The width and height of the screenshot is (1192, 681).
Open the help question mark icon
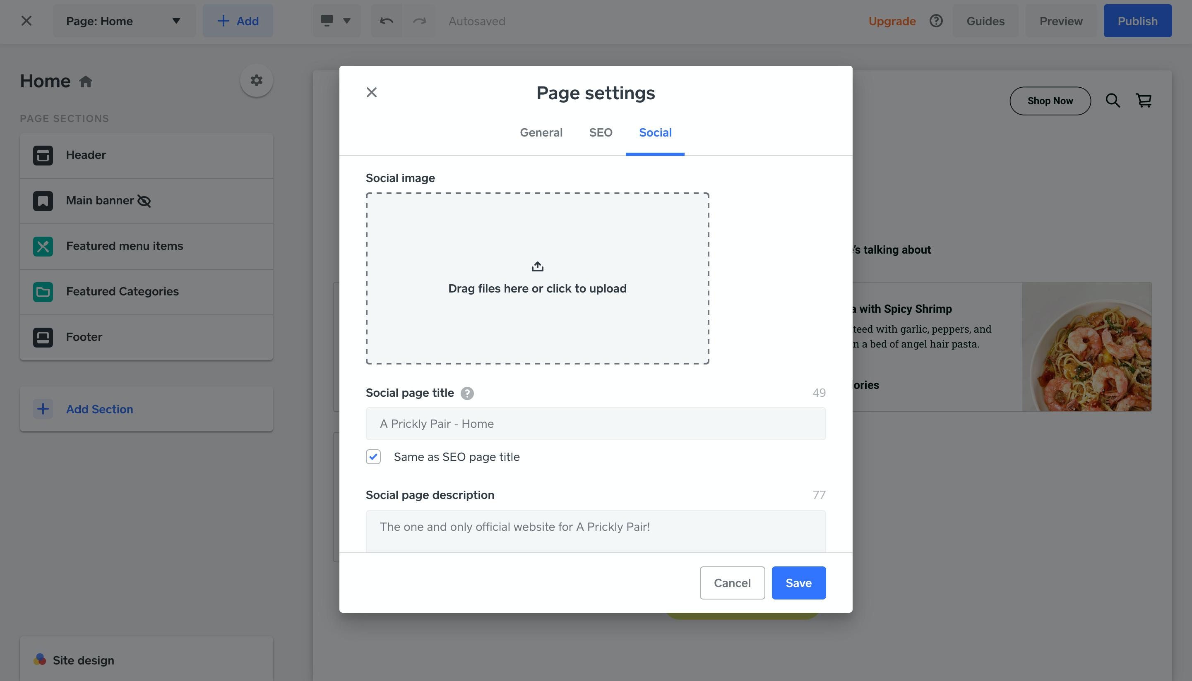click(x=936, y=21)
